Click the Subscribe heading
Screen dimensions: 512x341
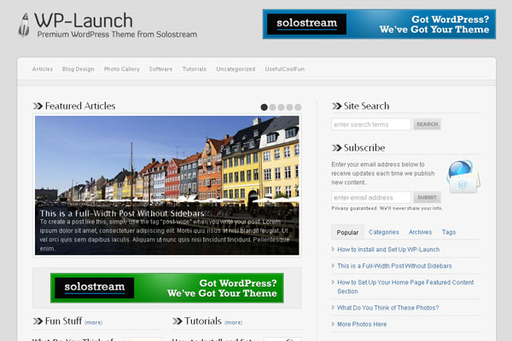point(364,147)
